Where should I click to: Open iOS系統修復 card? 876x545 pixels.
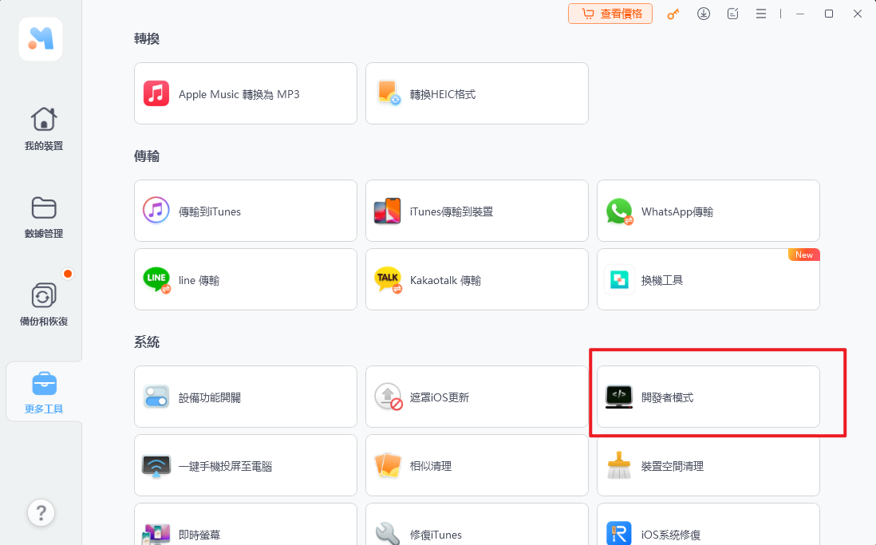click(708, 524)
